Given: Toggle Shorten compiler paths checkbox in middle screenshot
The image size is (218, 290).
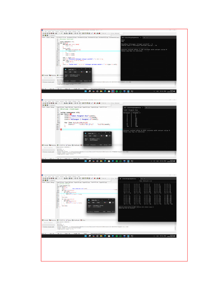Looking at the screenshot, I should pos(43,152).
